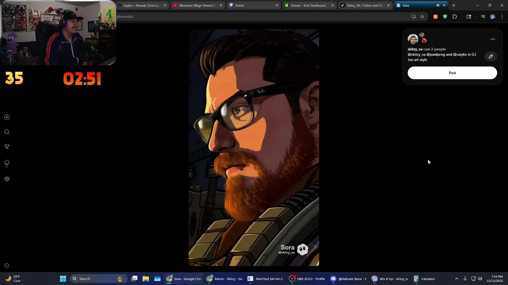Open profile avatar in Sora sidebar

7,179
